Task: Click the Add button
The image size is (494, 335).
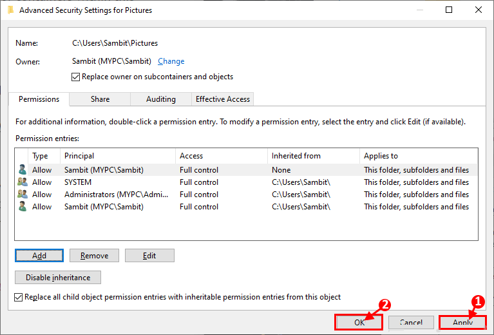Action: pos(39,256)
